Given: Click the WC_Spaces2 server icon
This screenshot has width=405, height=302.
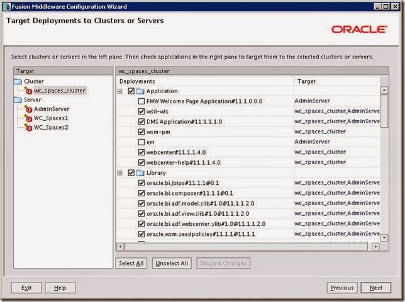Looking at the screenshot, I should coord(28,127).
